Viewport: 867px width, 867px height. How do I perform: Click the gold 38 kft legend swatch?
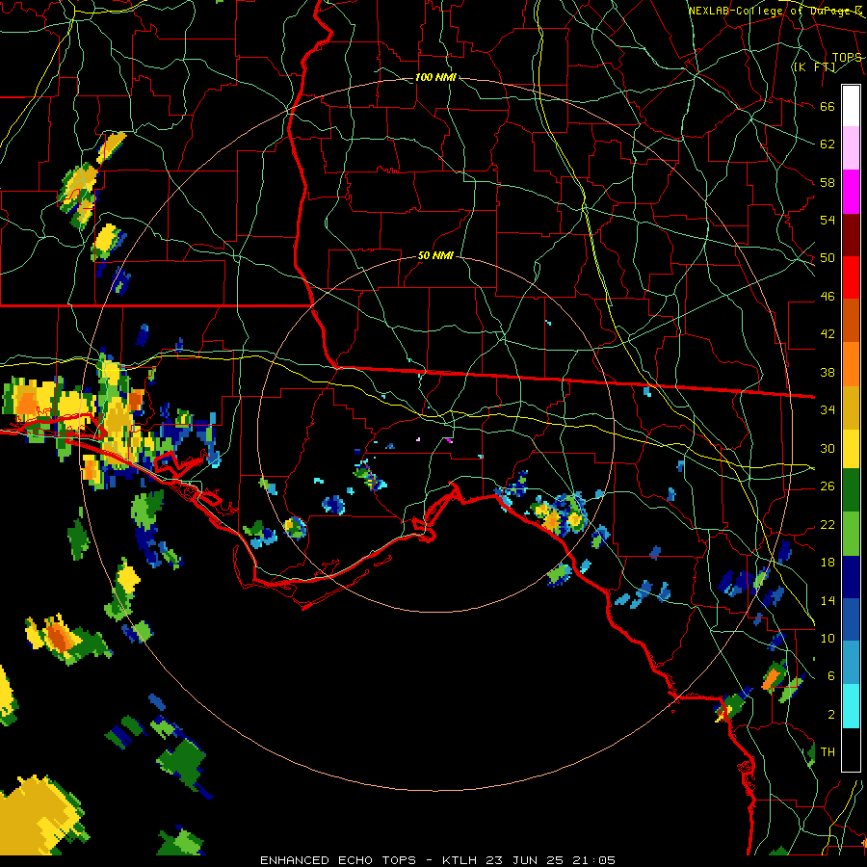(x=851, y=407)
